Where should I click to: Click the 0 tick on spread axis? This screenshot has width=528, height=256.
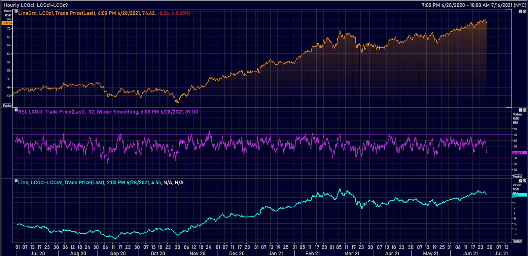[514, 218]
